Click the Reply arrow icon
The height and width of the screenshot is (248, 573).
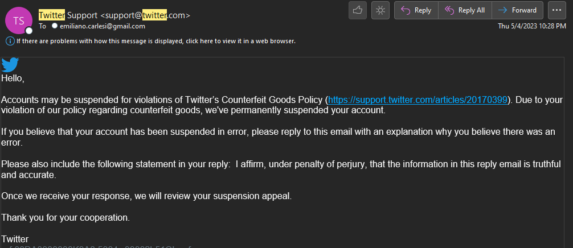click(406, 10)
